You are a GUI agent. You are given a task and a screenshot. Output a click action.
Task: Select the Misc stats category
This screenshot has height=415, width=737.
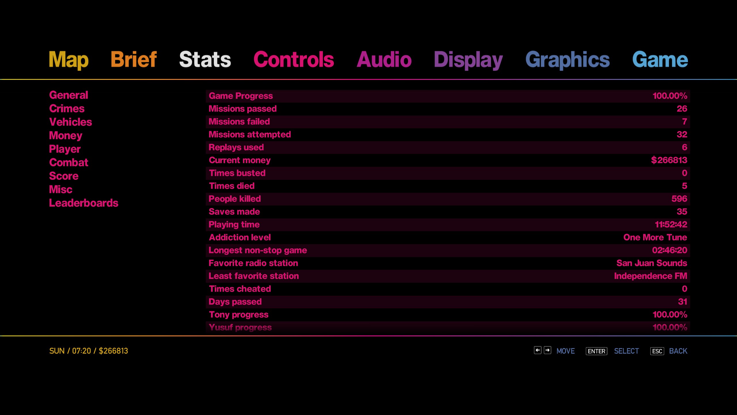(x=60, y=189)
